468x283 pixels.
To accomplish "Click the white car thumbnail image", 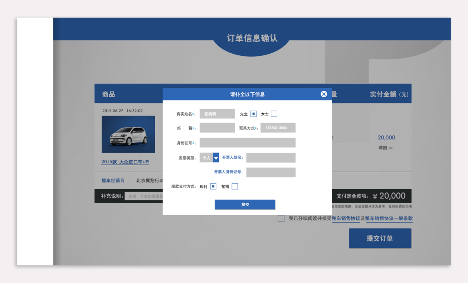I will click(128, 135).
